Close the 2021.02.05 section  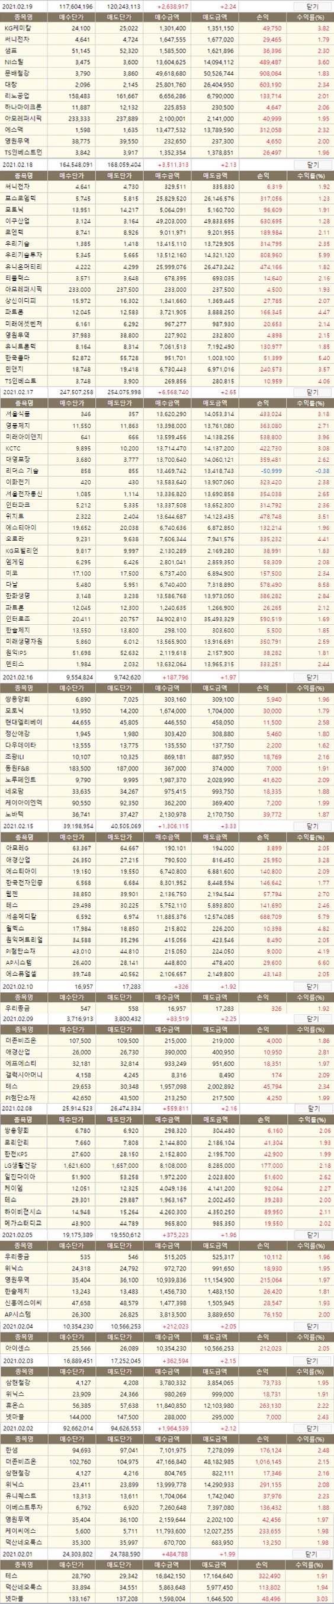tap(313, 1235)
